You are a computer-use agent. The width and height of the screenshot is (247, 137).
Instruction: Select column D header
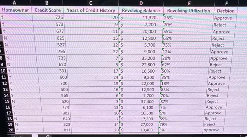pos(141,3)
